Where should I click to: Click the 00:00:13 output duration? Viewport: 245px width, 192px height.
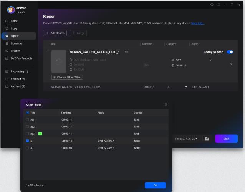coord(181,65)
